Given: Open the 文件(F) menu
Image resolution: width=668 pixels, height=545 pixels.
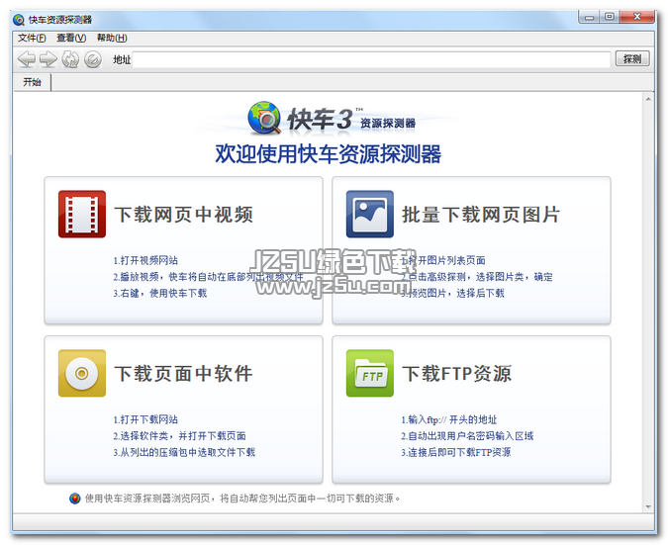Looking at the screenshot, I should pos(32,38).
